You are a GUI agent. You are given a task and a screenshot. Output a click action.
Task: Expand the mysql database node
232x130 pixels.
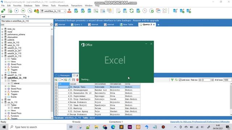[x=2, y=32]
